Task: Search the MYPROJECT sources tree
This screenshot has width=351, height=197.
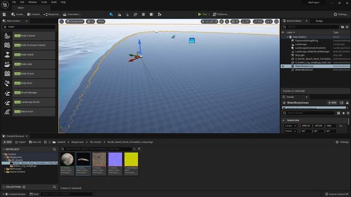Action: (x=54, y=149)
